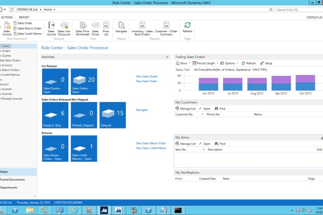Open Blanket Sales Orders in the sidebar

[10, 61]
